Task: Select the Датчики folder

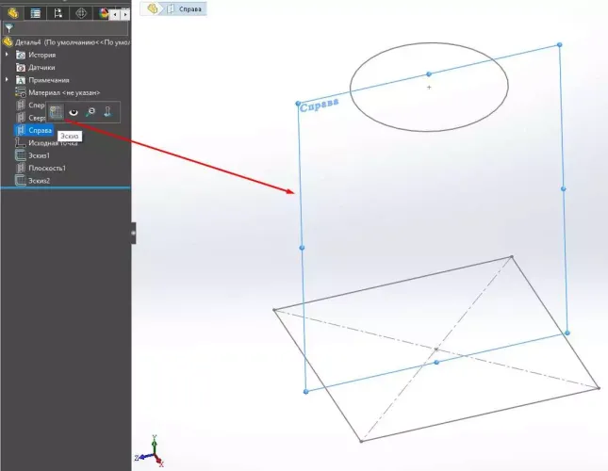Action: [41, 68]
